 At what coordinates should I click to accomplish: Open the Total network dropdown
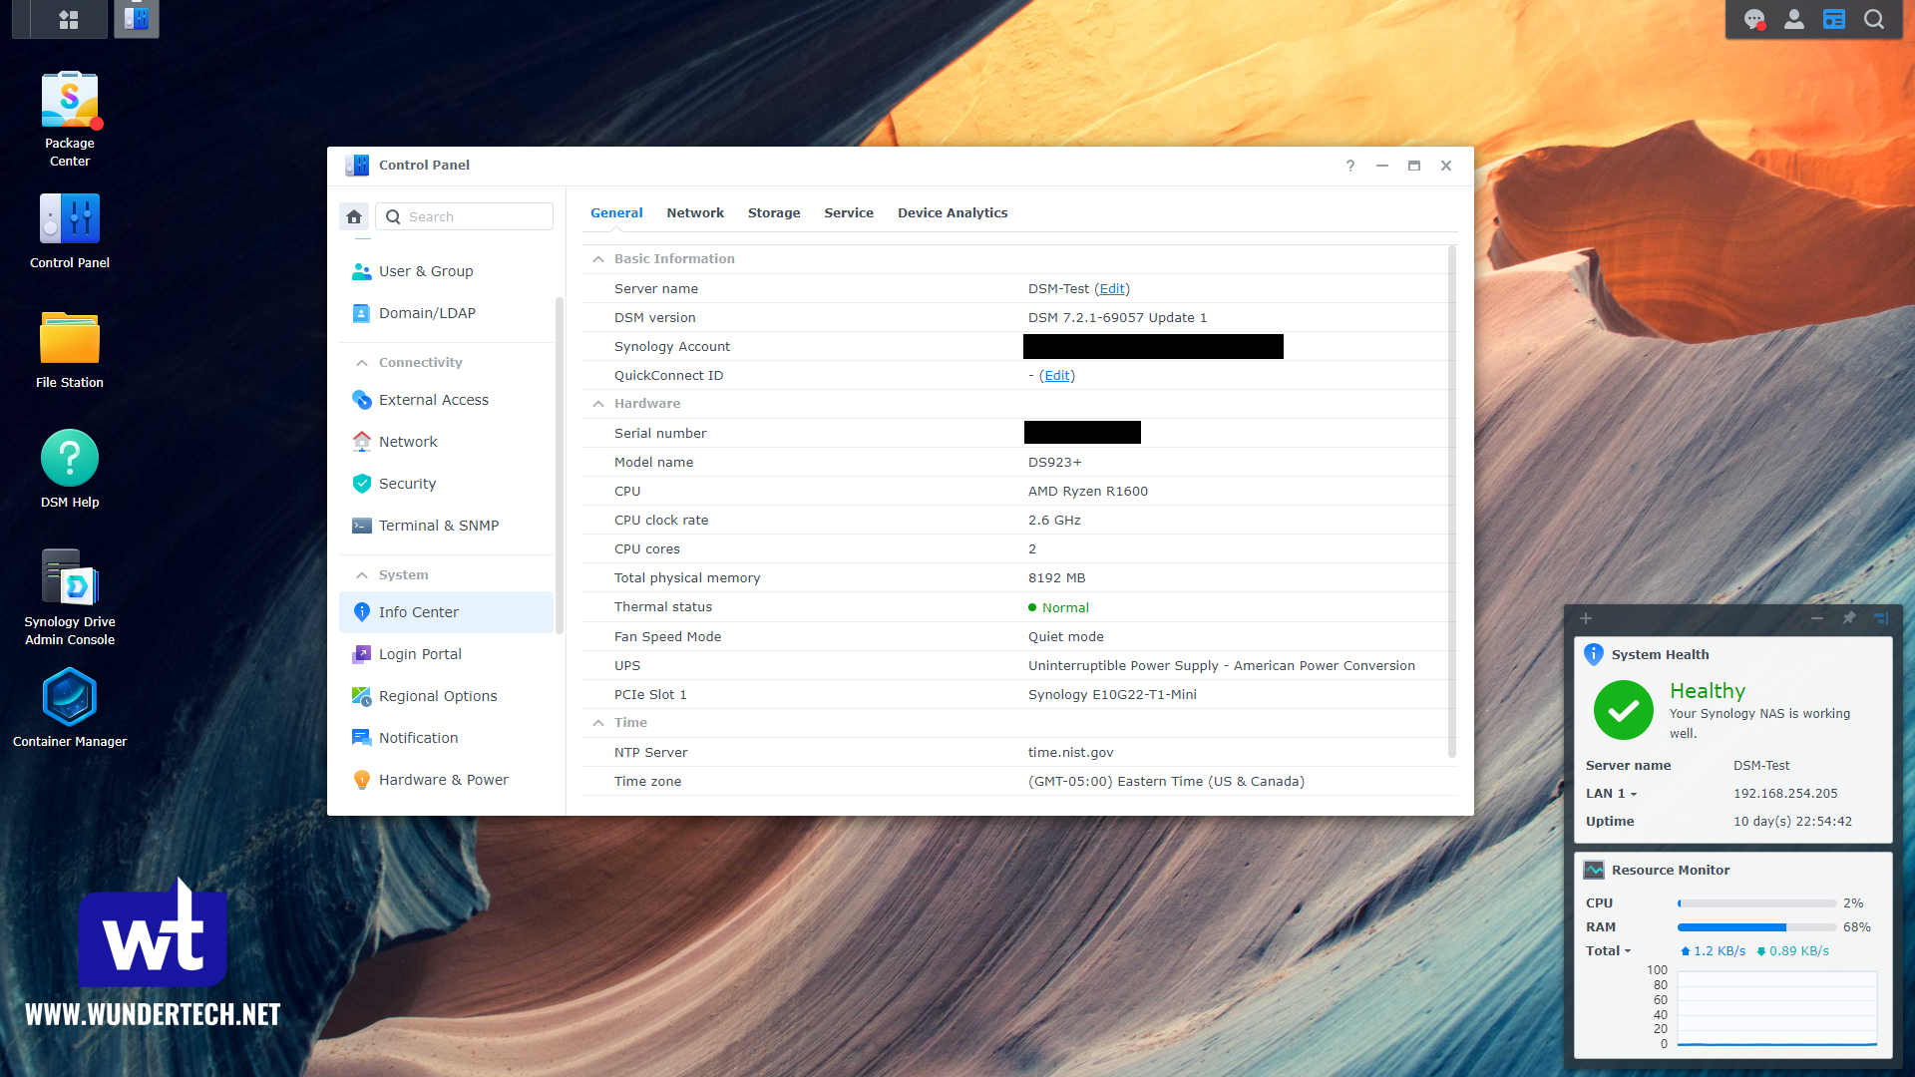(x=1609, y=951)
